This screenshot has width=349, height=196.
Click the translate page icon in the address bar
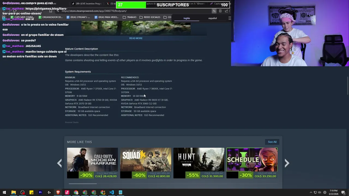pos(214,11)
